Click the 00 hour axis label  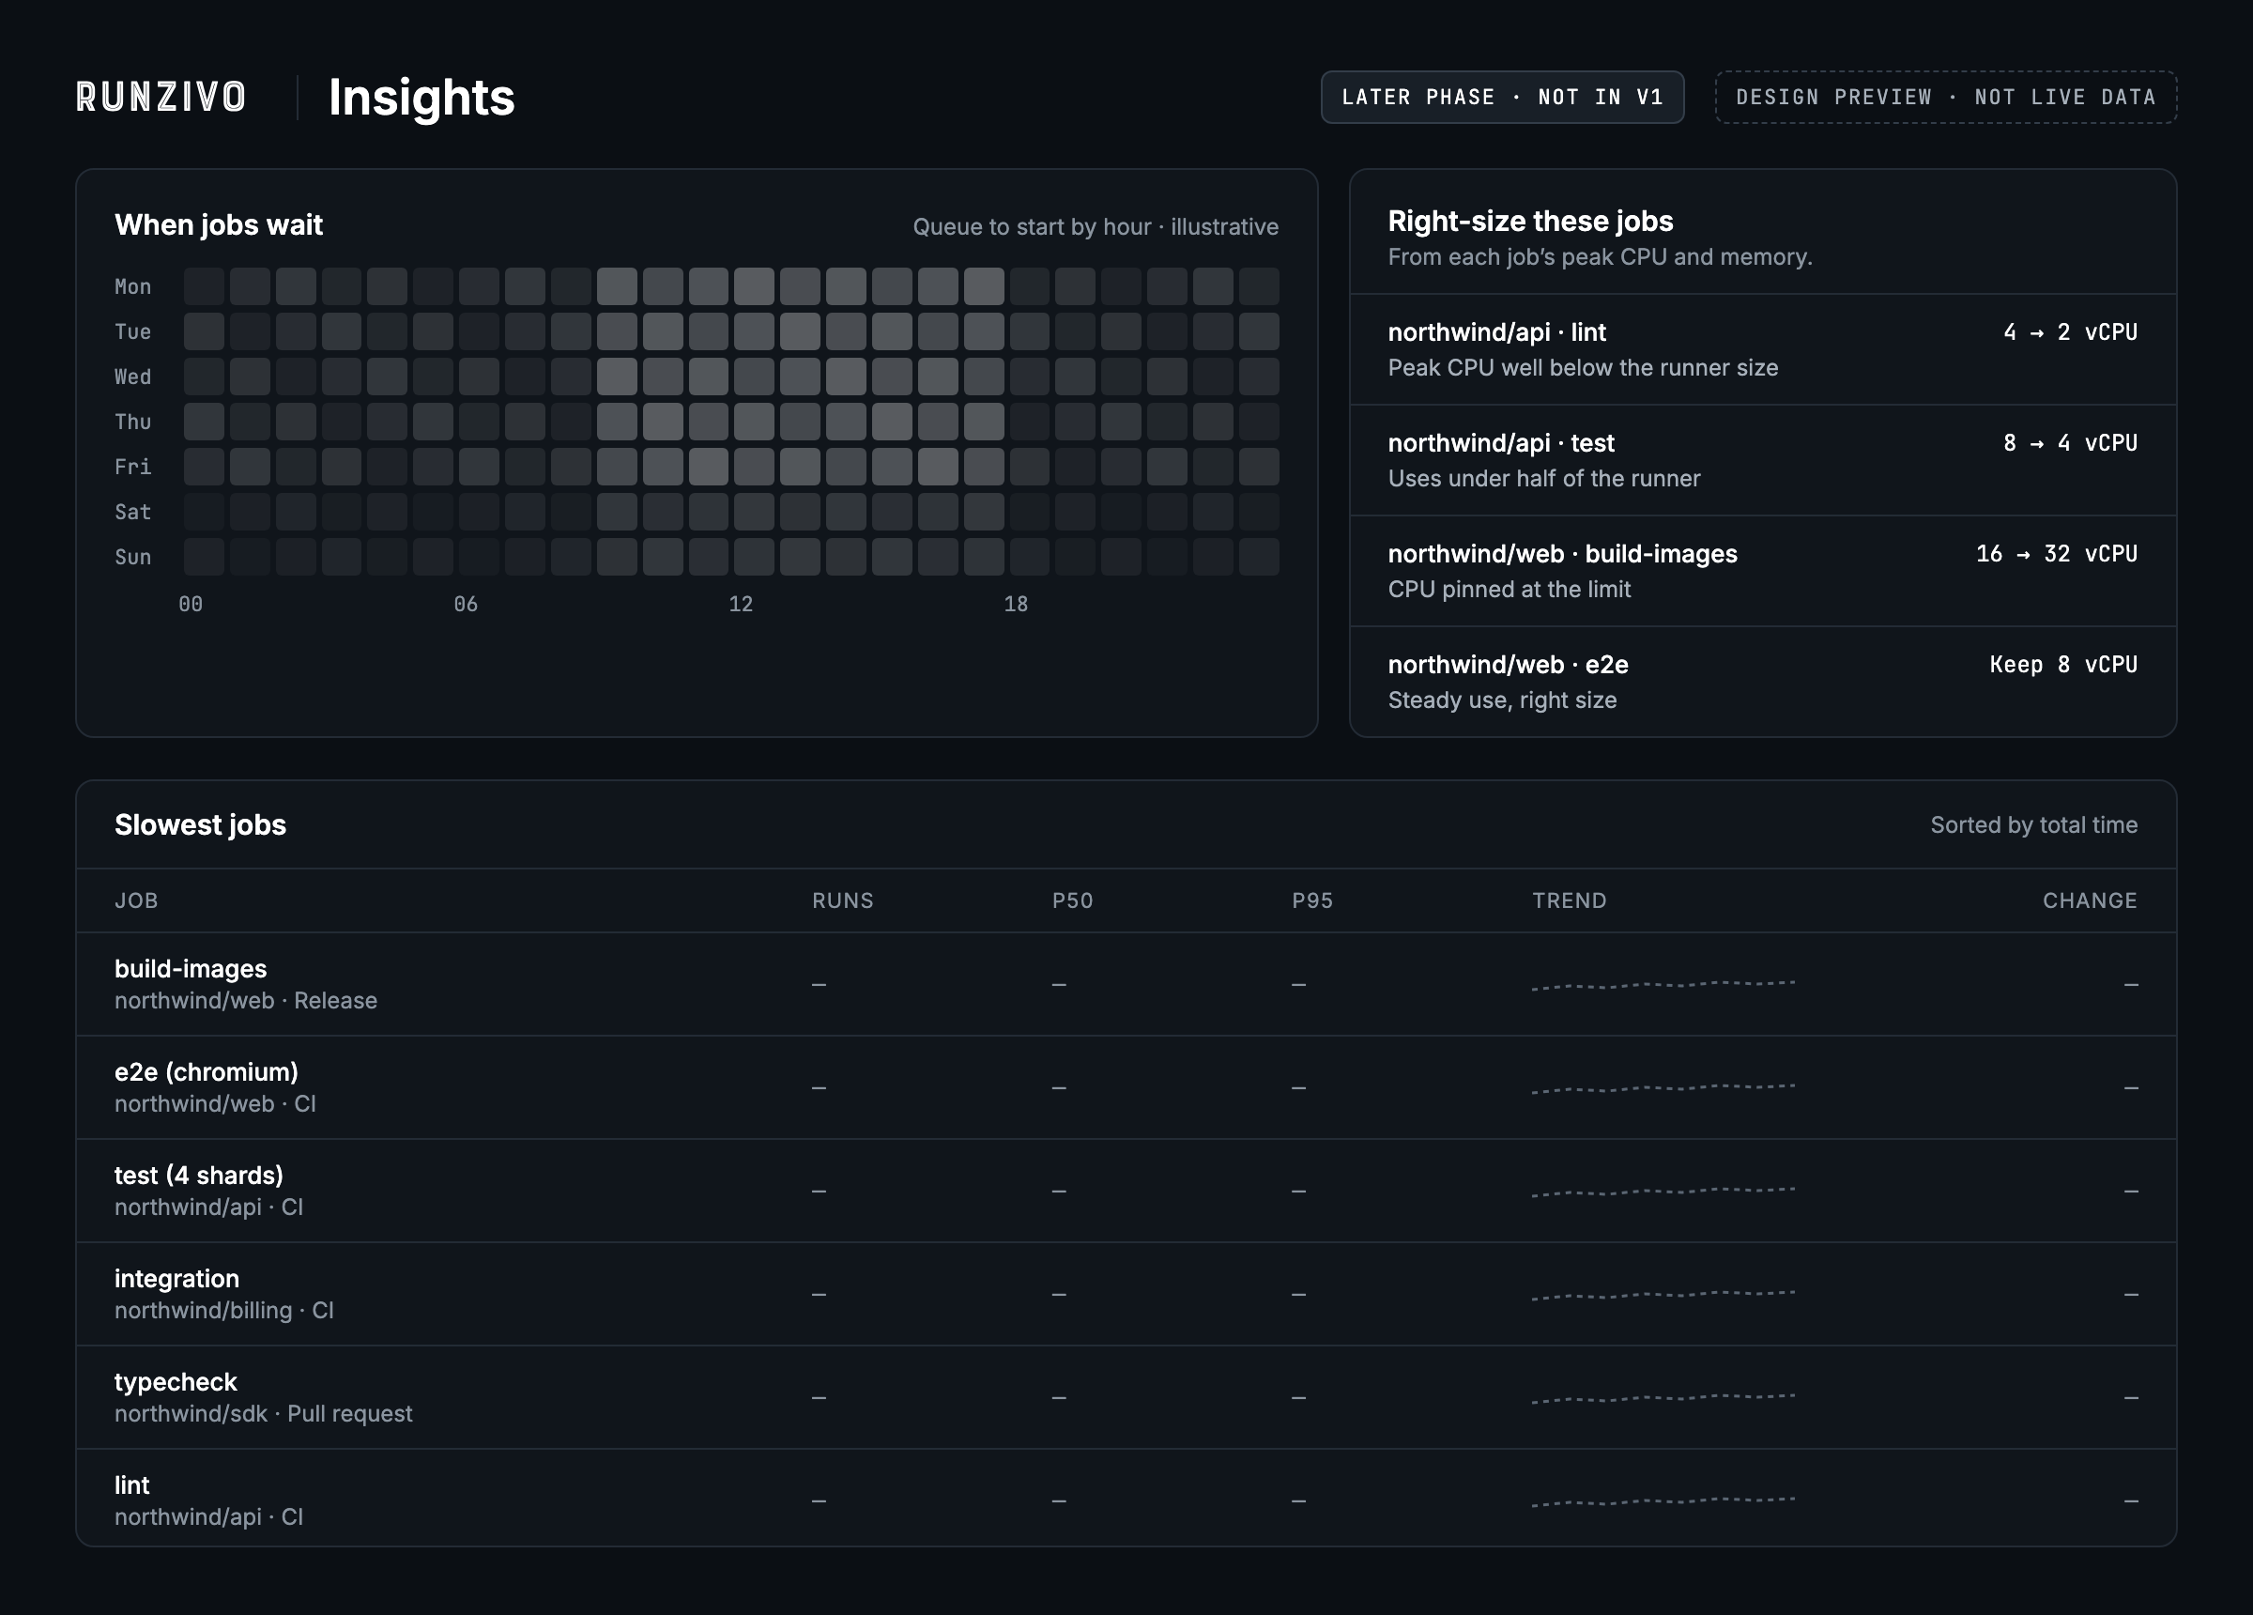[191, 605]
